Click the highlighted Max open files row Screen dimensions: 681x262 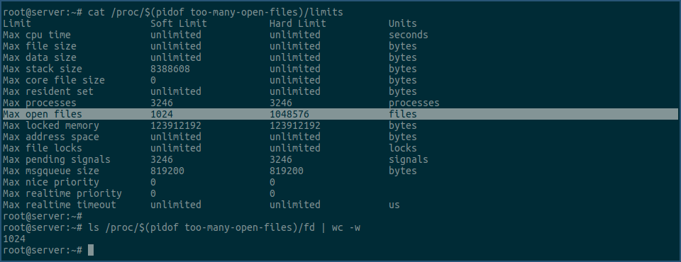[340, 114]
